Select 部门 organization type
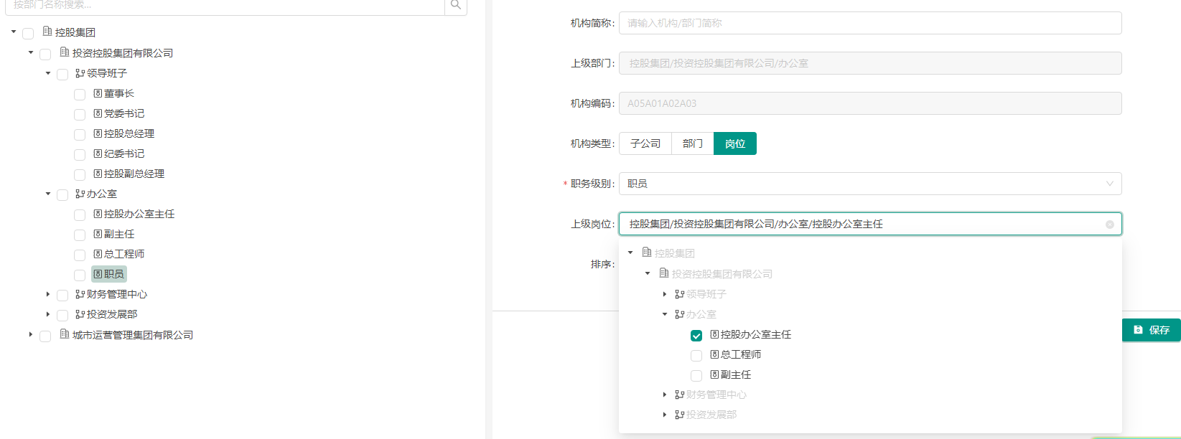1181x439 pixels. click(692, 143)
